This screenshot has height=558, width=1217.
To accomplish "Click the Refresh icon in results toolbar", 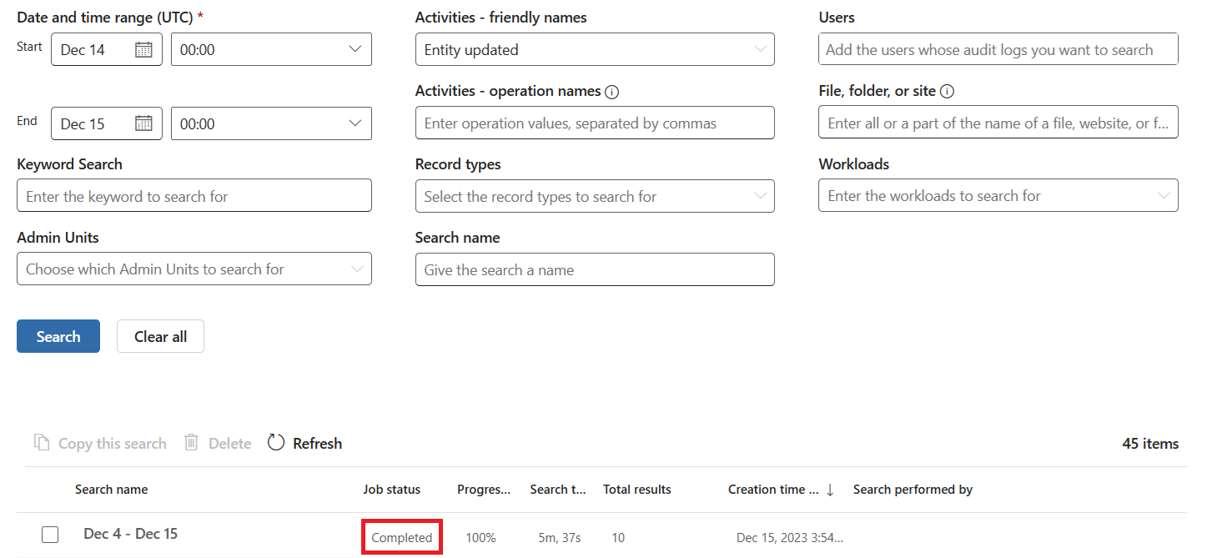I will (x=276, y=443).
